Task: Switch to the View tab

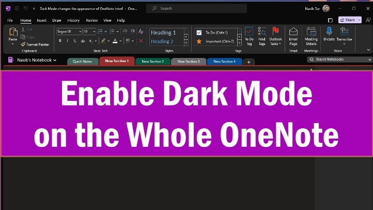Action: coord(107,21)
